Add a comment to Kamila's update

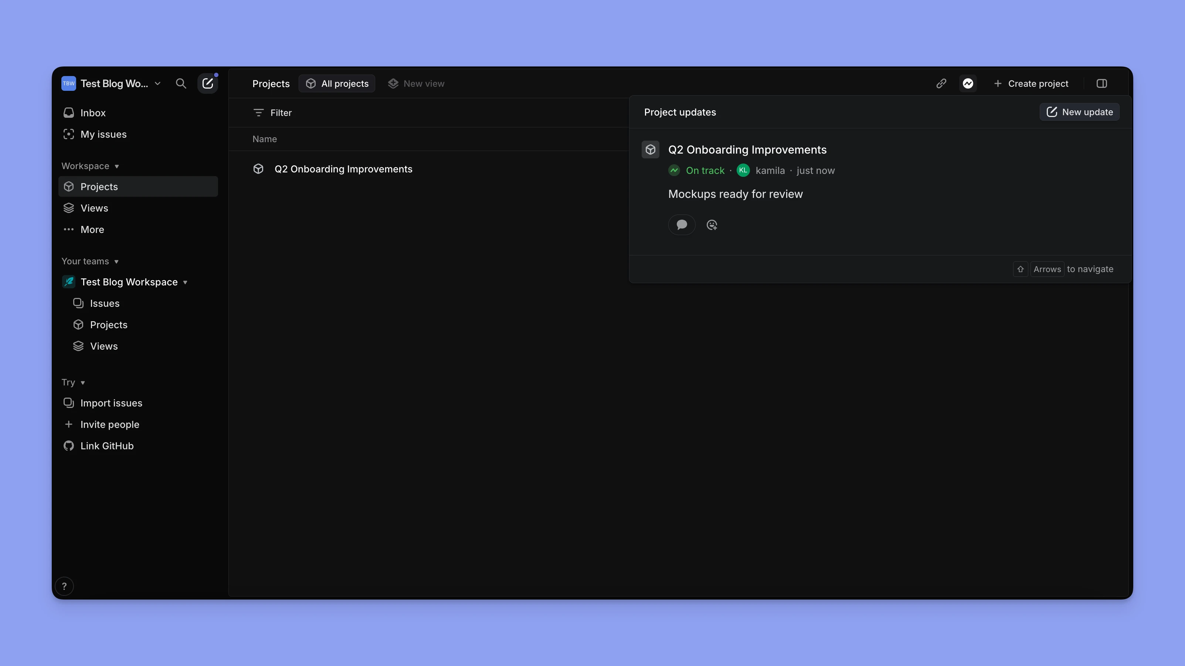point(682,225)
